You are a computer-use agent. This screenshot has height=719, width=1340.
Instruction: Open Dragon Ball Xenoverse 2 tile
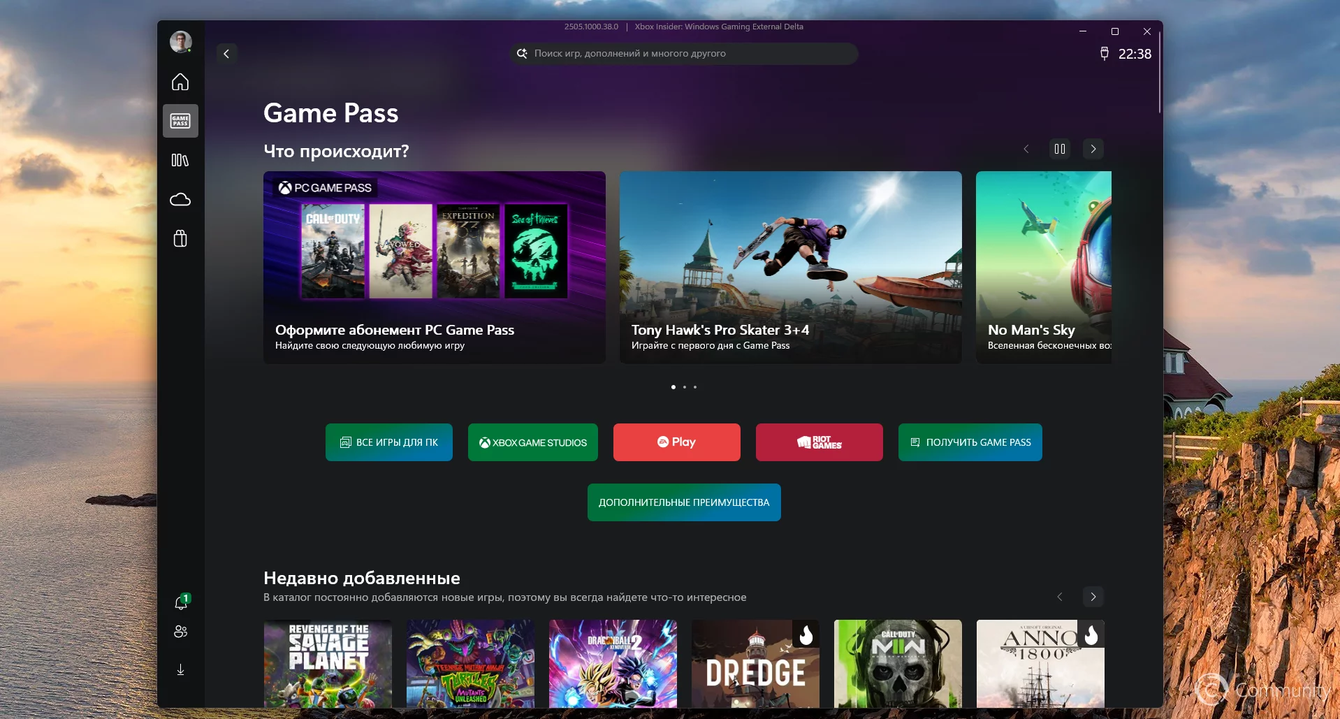(613, 664)
